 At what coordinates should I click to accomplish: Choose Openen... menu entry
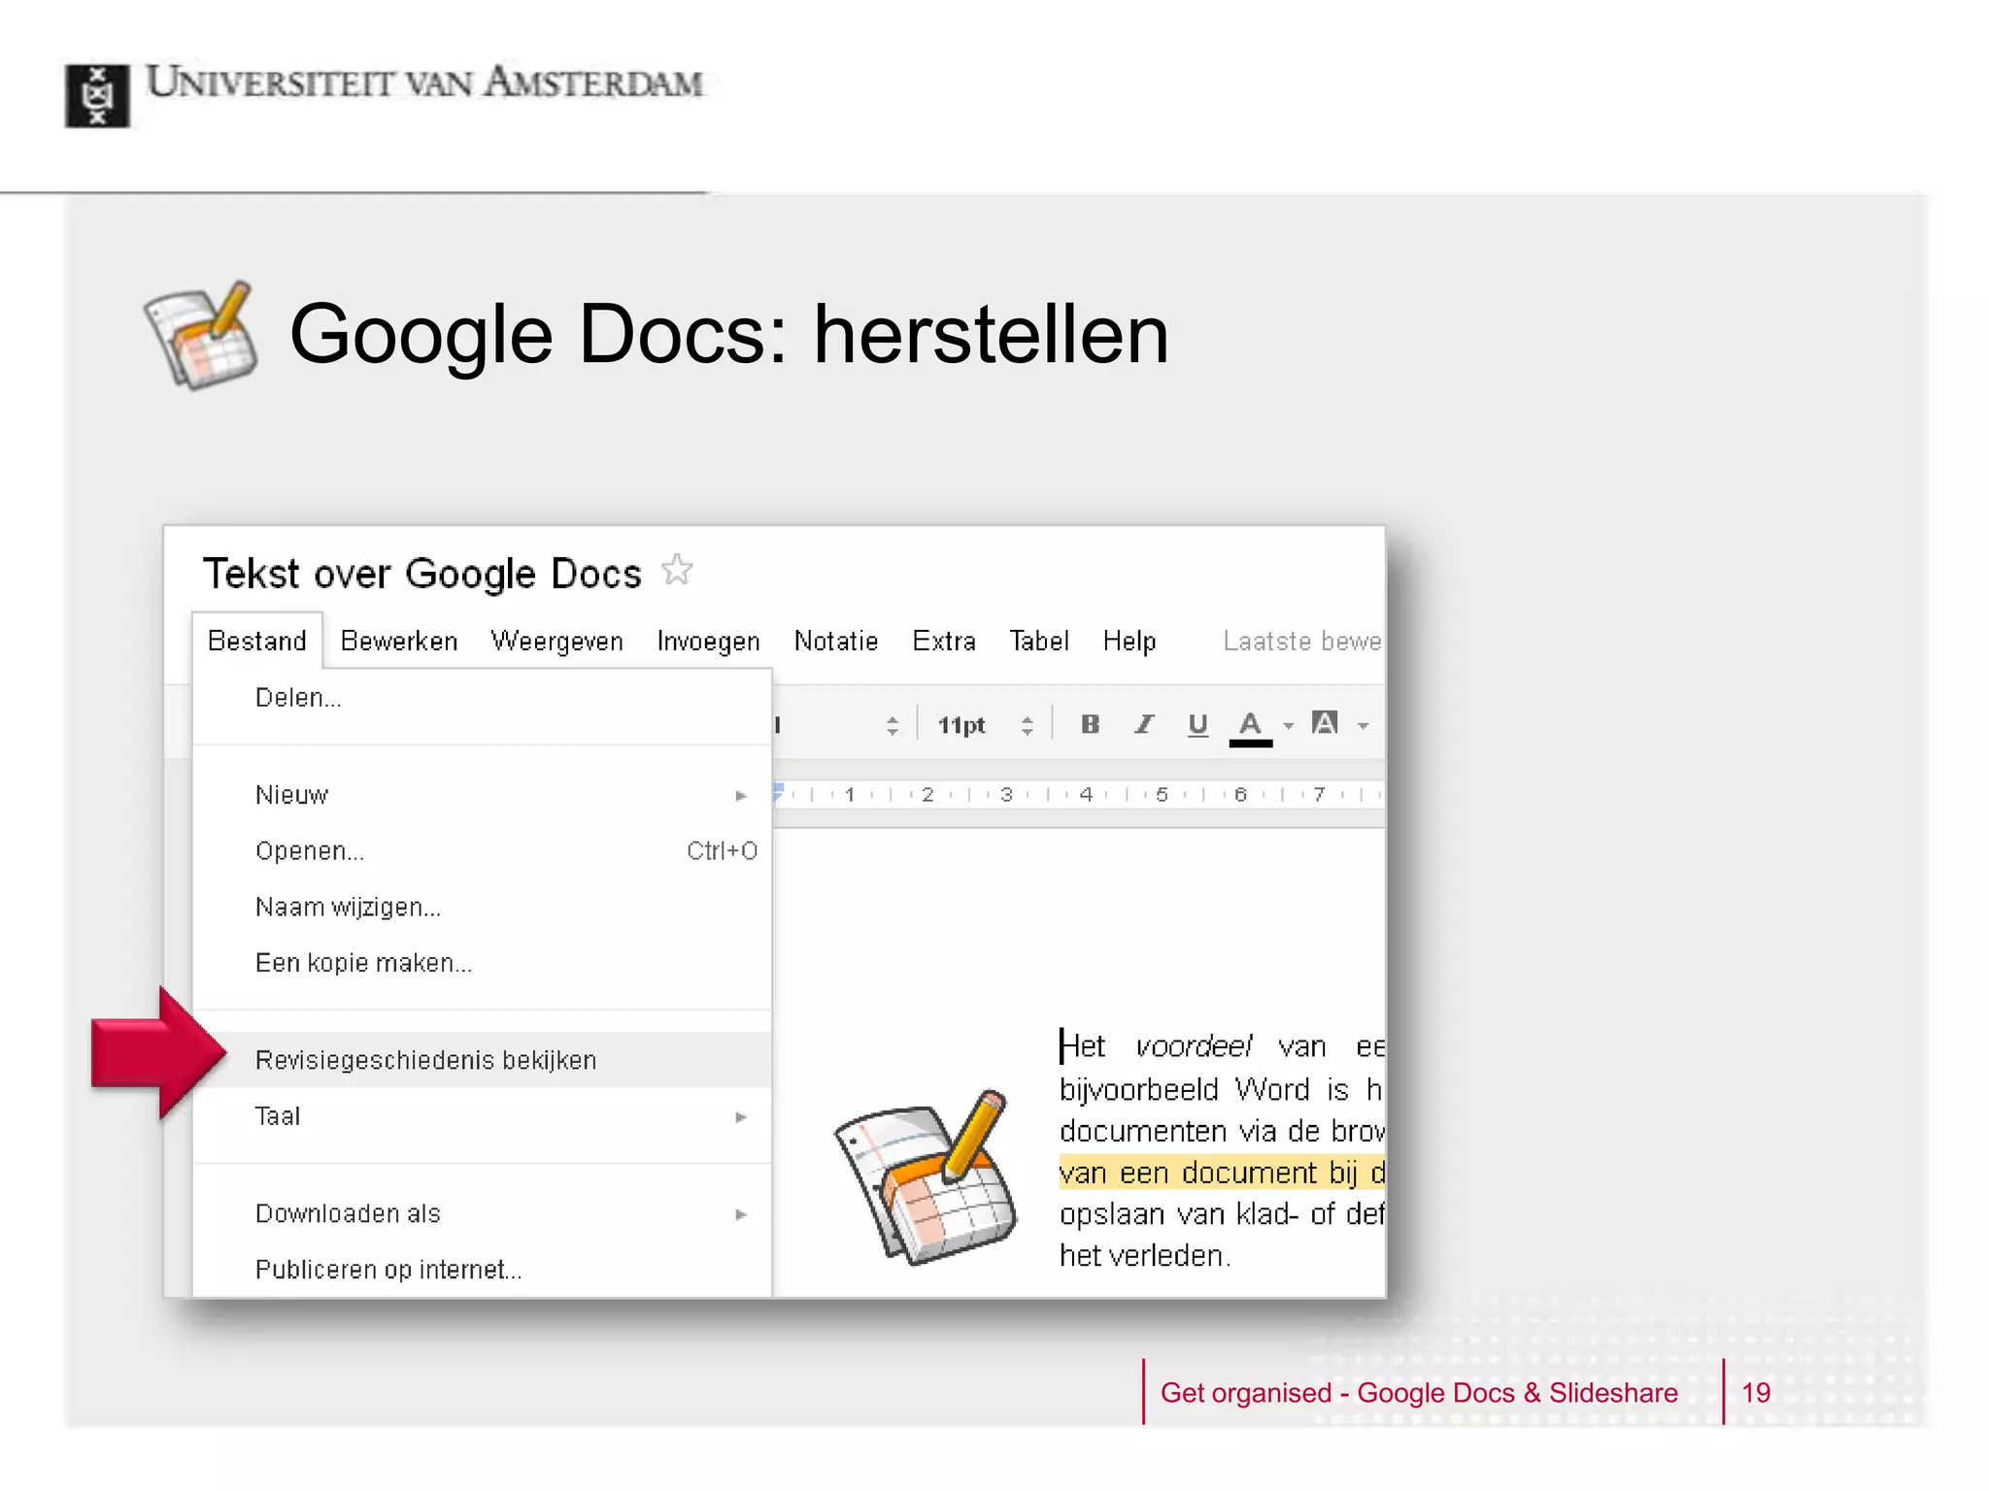(482, 851)
